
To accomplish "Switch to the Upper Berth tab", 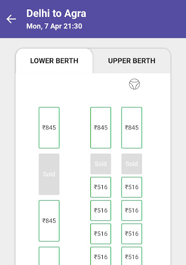I will [132, 61].
